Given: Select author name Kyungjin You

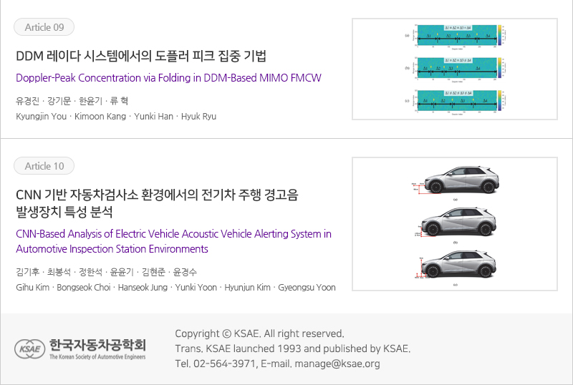Looking at the screenshot, I should (x=41, y=116).
